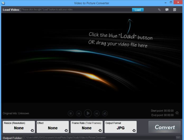Open Frame Rate settings gear
184x140 pixels.
(x=100, y=130)
